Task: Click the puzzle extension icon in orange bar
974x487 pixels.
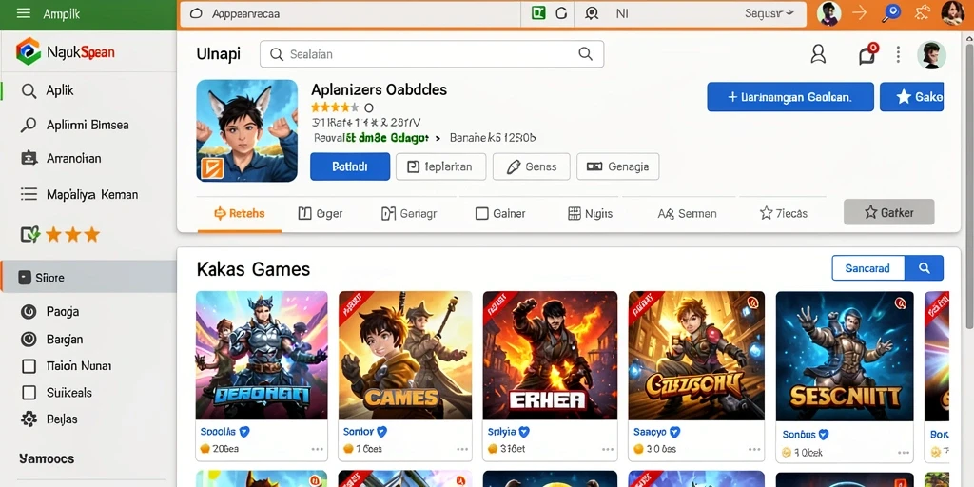Action: tap(923, 12)
